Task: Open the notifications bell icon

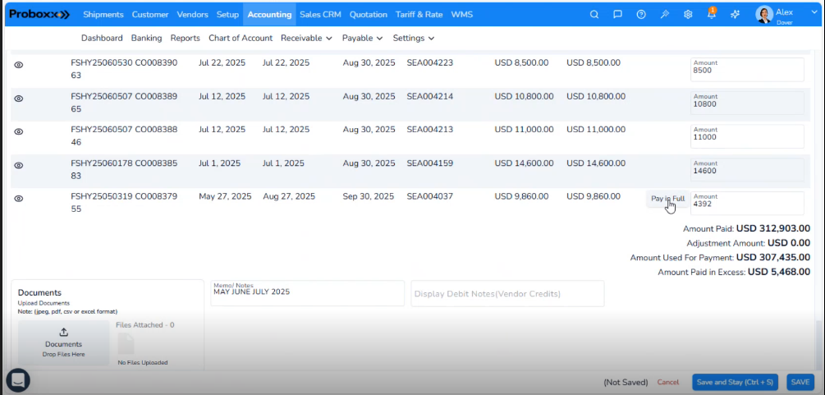Action: tap(712, 15)
